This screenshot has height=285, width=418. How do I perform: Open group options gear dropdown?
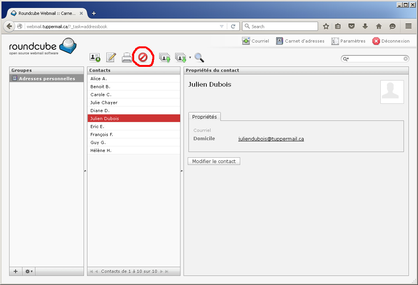29,271
